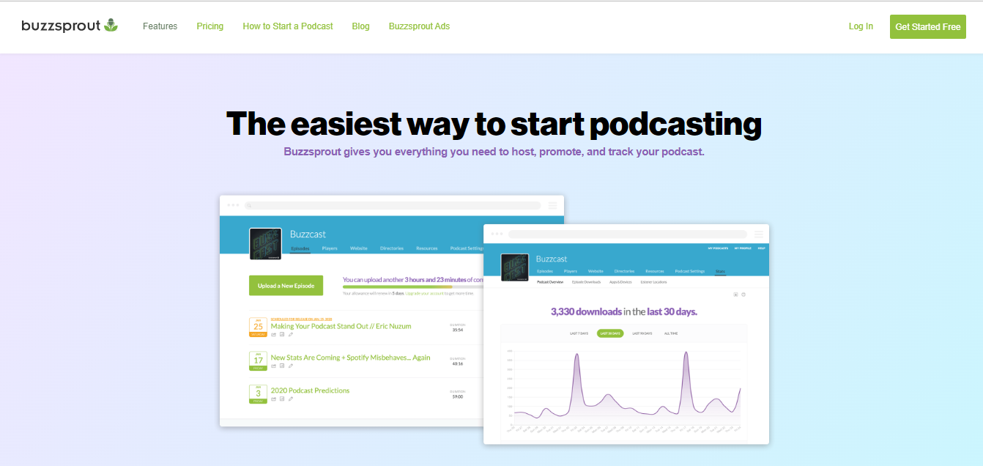983x466 pixels.
Task: Click stats icon under New Stats Are Coming
Action: 282,366
